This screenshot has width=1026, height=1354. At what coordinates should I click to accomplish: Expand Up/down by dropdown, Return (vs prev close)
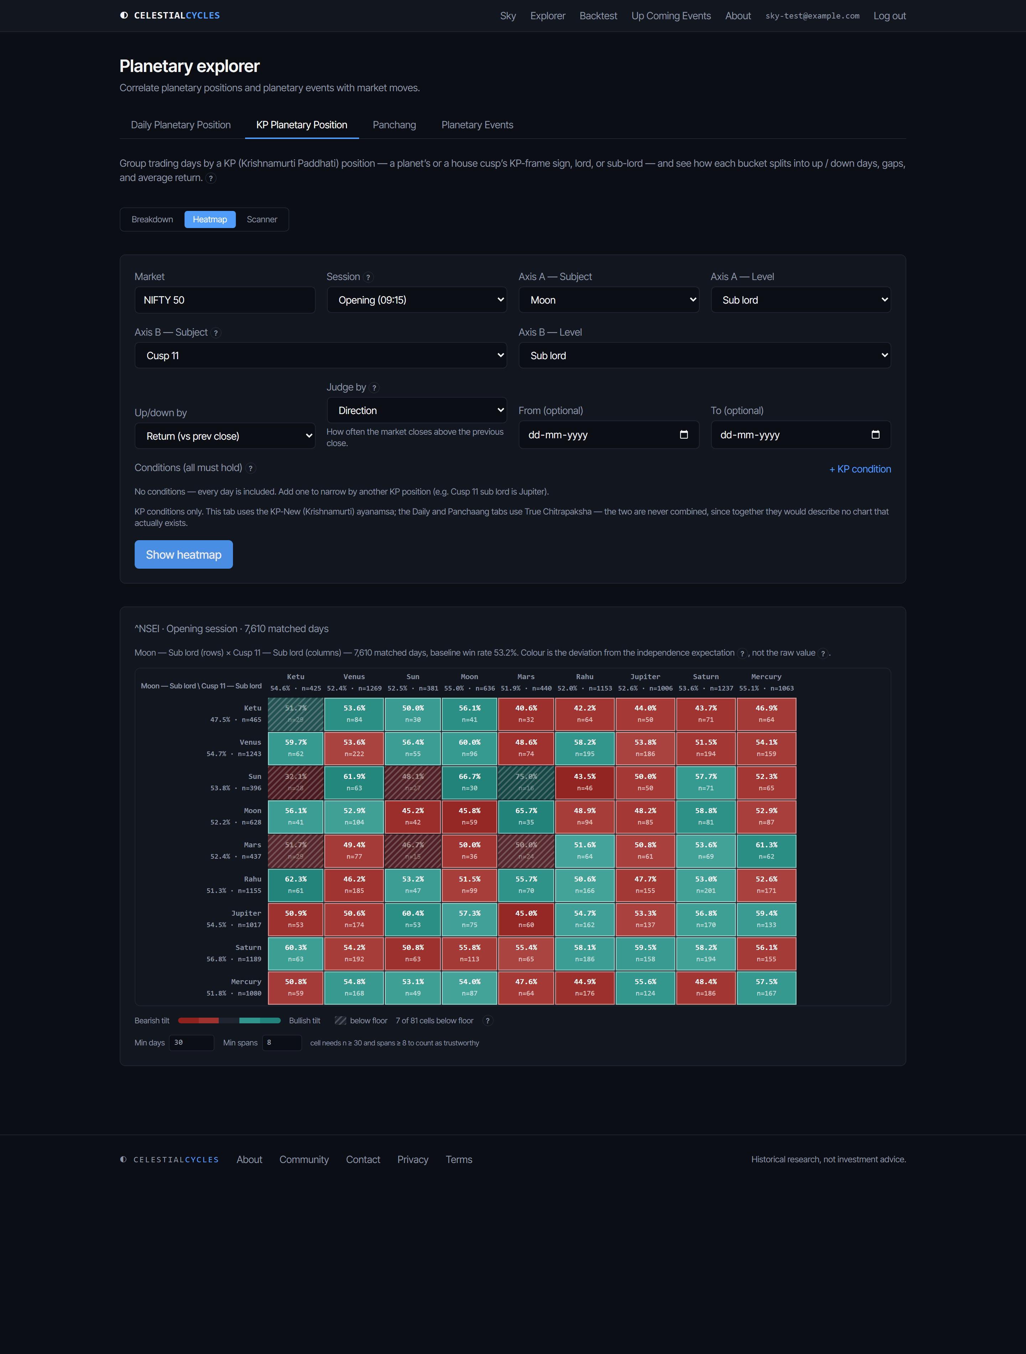point(225,436)
